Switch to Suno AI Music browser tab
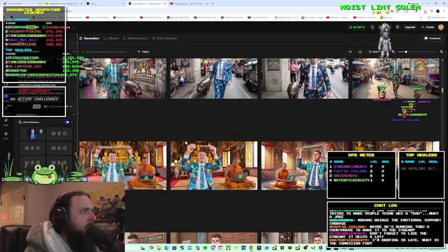Image resolution: width=448 pixels, height=252 pixels. pos(22,3)
